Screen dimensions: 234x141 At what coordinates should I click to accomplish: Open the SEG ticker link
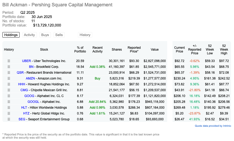pyautogui.click(x=22, y=119)
